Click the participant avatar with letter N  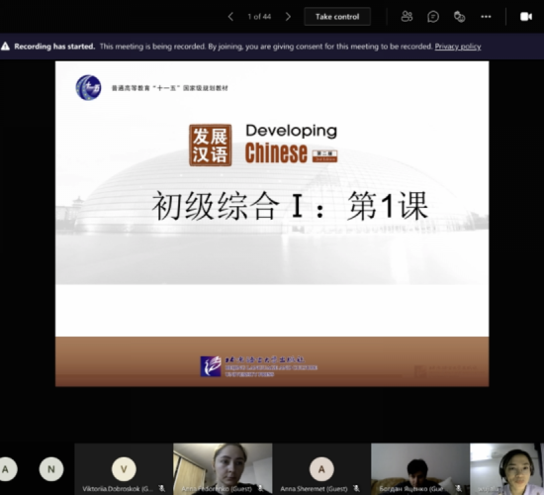[51, 469]
